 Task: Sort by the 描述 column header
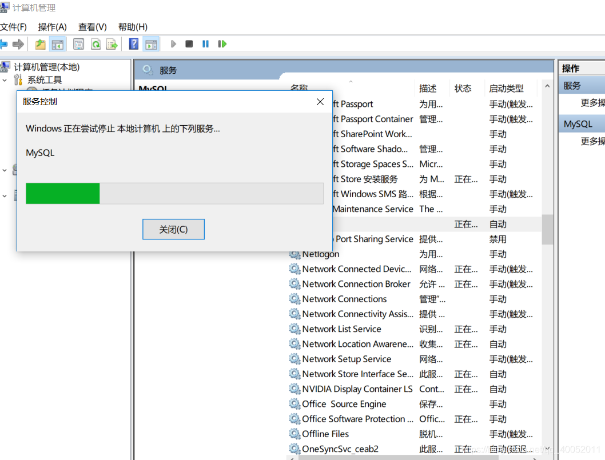428,89
